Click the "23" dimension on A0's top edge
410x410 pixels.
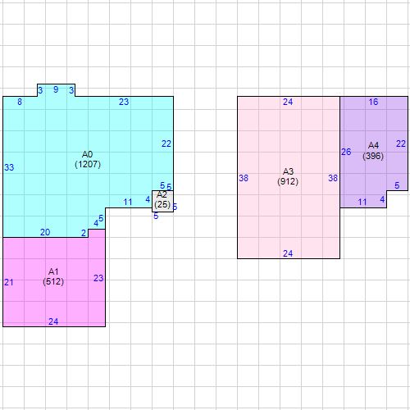click(x=124, y=102)
